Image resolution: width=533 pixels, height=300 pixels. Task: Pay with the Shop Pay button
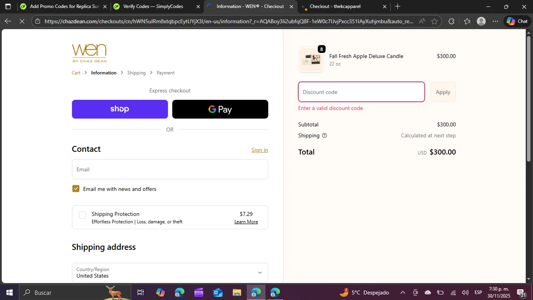tap(120, 109)
